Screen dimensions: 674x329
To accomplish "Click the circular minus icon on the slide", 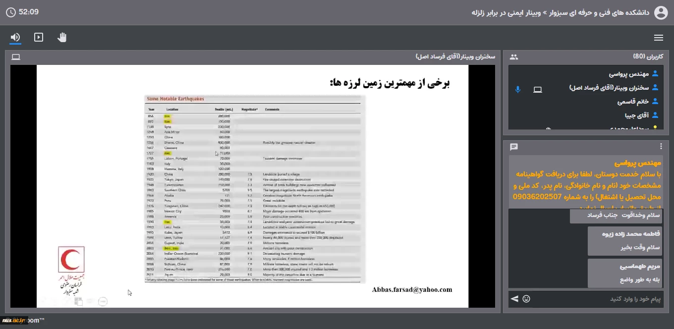I will click(x=103, y=301).
